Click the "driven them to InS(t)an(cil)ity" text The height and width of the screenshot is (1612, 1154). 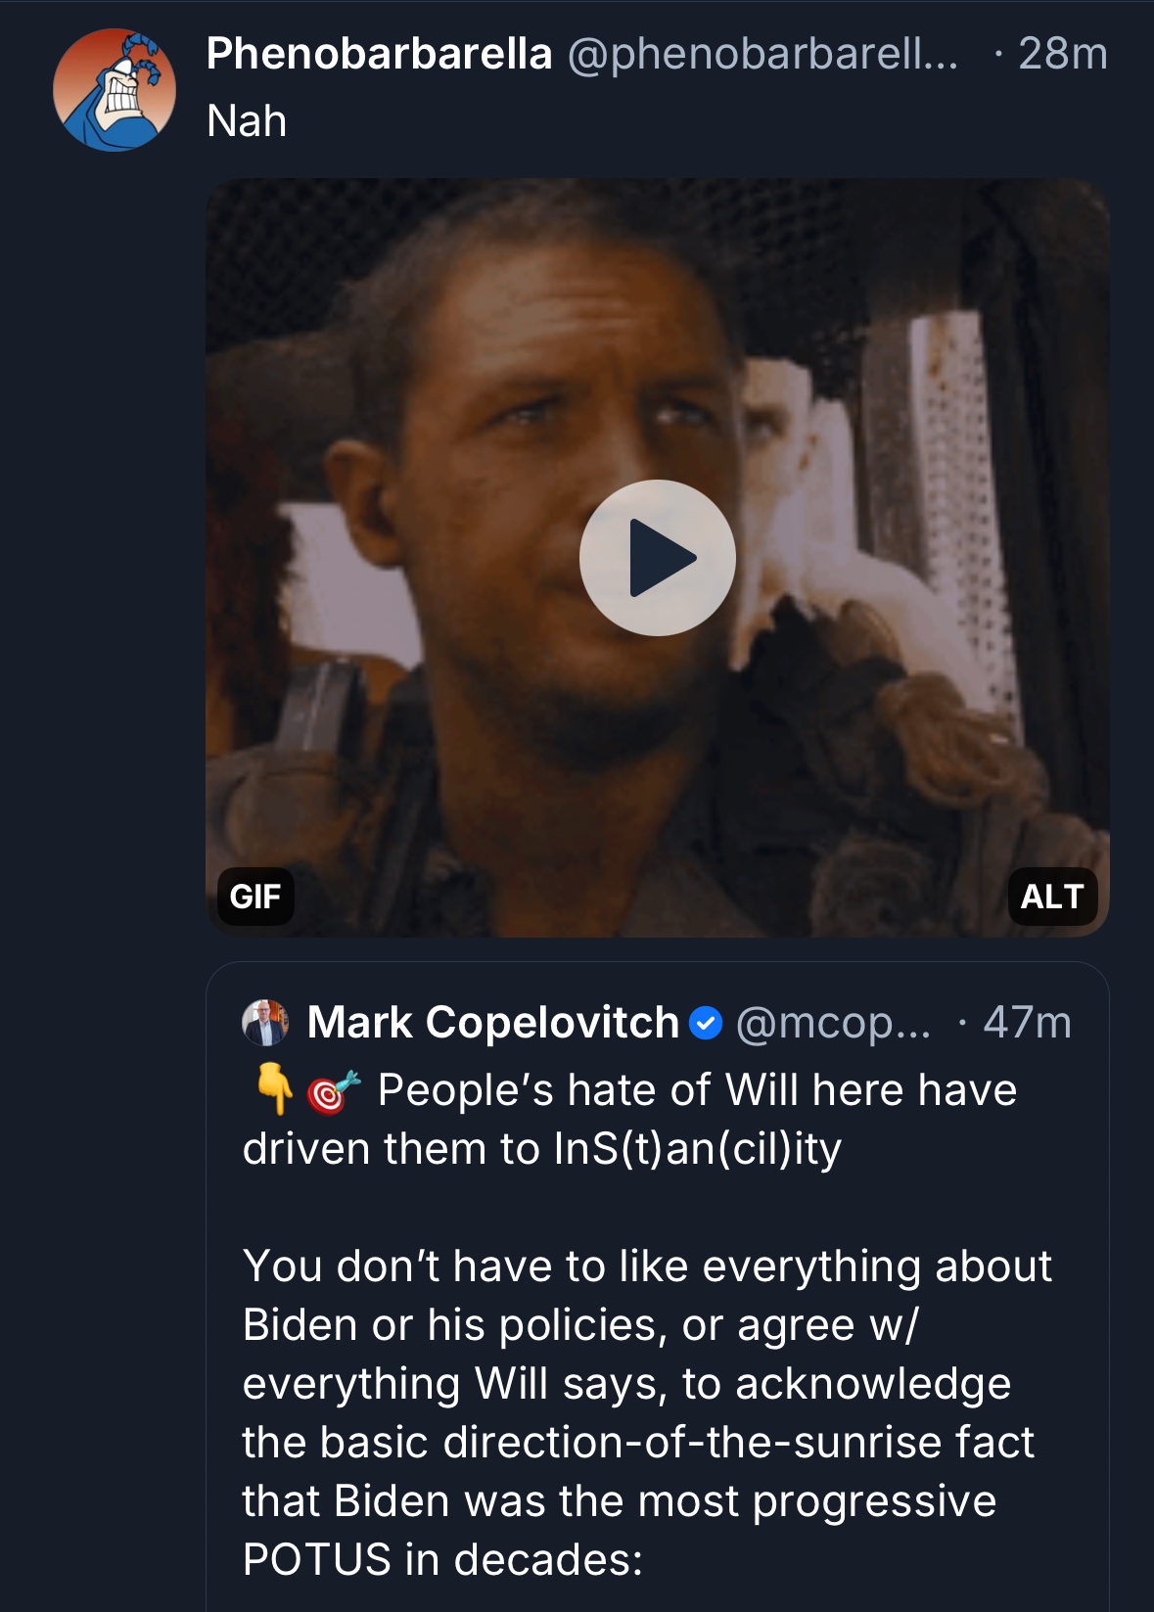pos(541,1149)
